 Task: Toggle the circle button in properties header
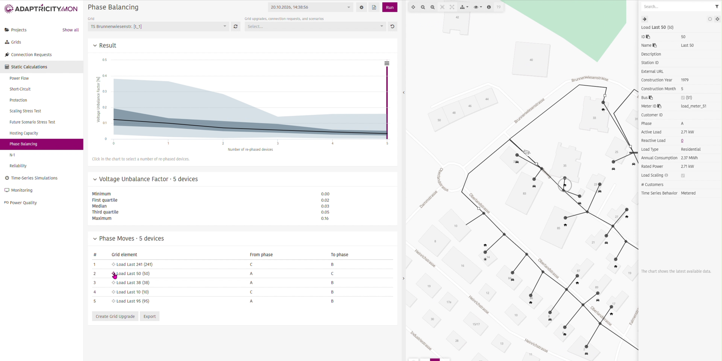pyautogui.click(x=710, y=19)
